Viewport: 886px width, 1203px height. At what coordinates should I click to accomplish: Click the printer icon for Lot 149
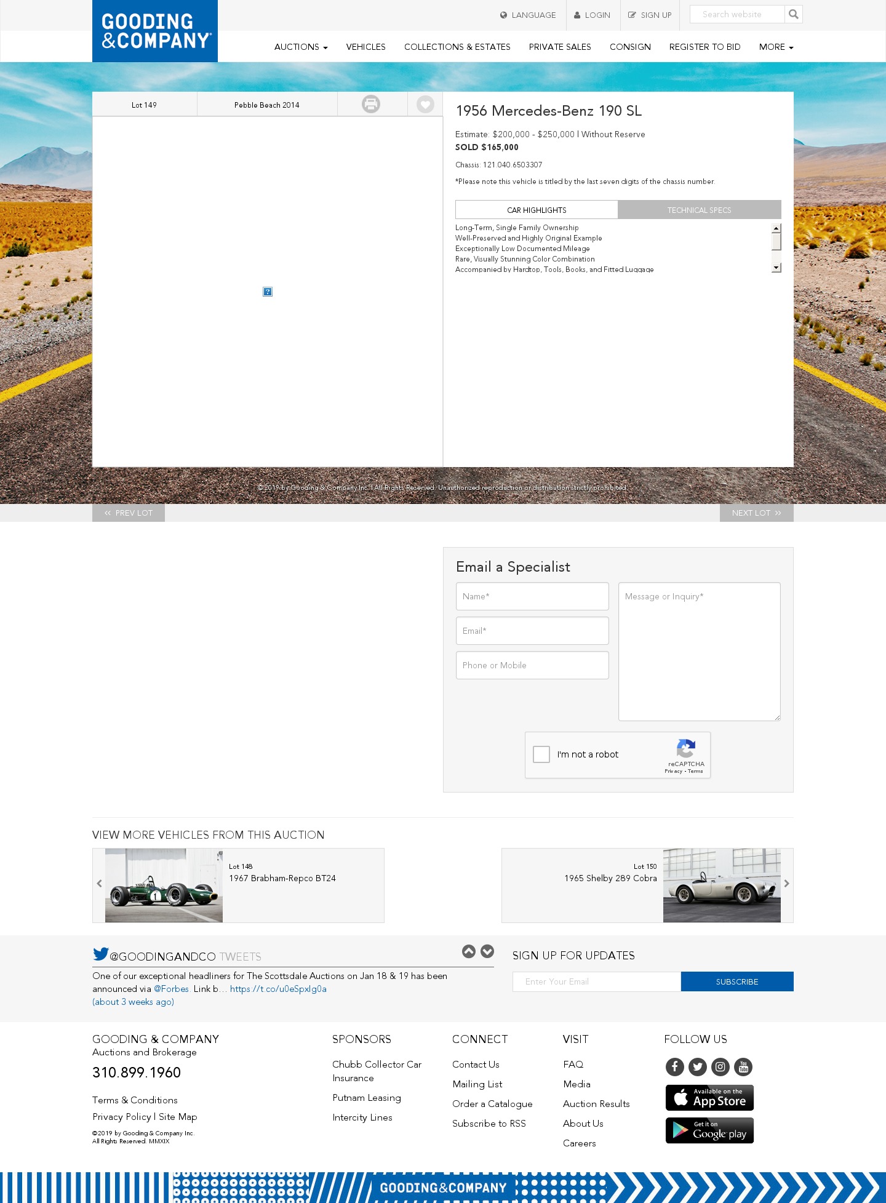[371, 104]
